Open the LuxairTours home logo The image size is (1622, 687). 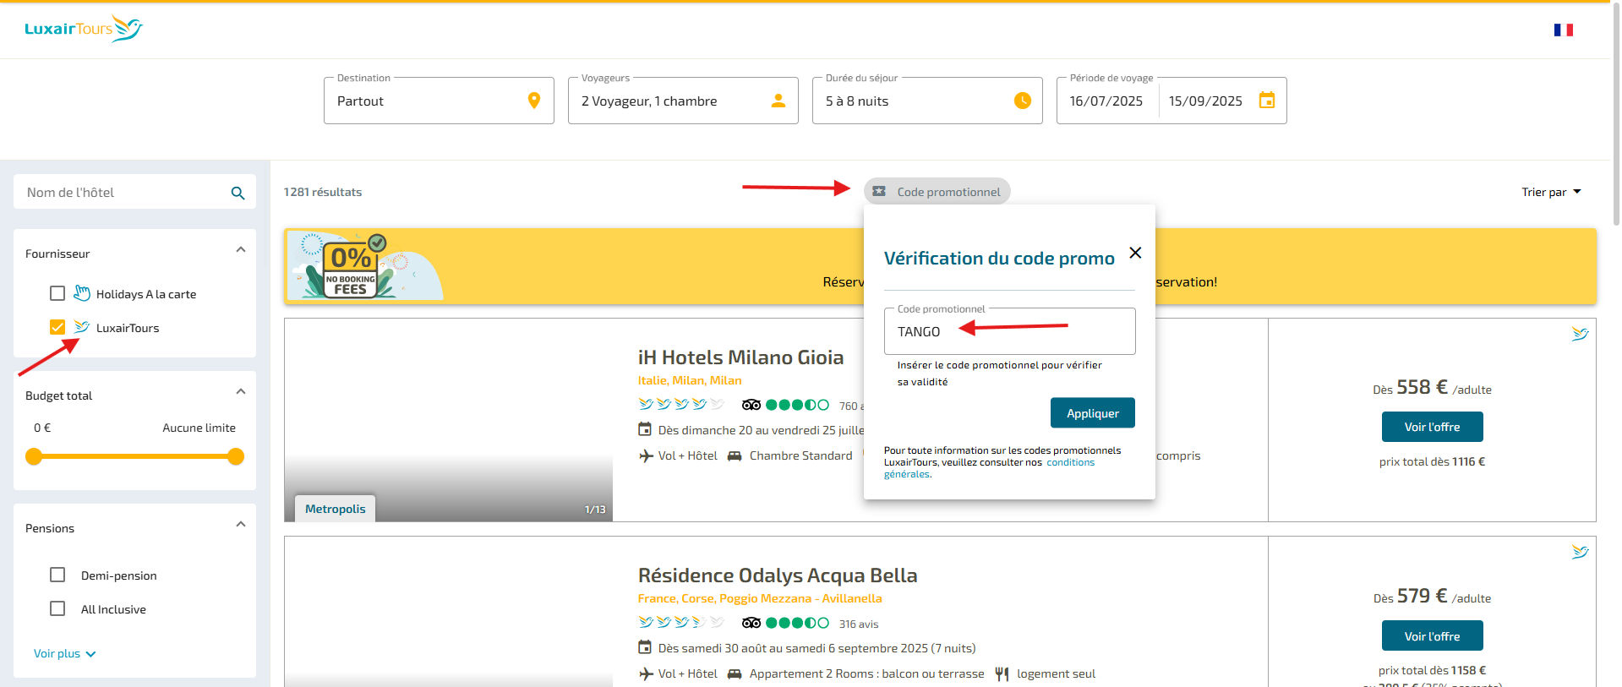click(84, 29)
